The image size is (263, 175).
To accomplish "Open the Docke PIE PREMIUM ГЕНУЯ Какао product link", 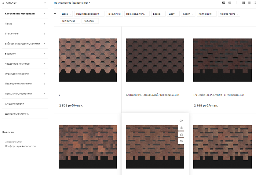I will 218,95.
